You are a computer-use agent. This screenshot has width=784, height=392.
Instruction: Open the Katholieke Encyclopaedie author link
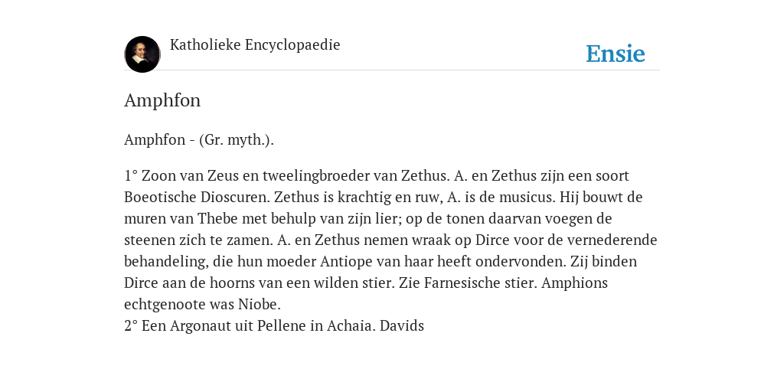(x=255, y=44)
